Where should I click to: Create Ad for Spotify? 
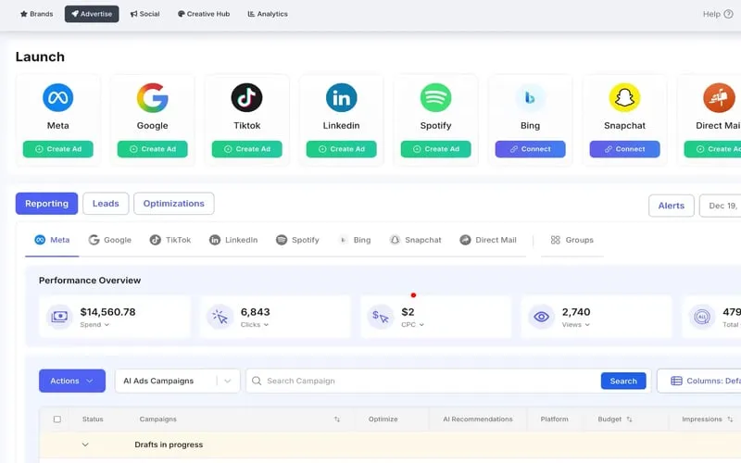[x=435, y=149]
